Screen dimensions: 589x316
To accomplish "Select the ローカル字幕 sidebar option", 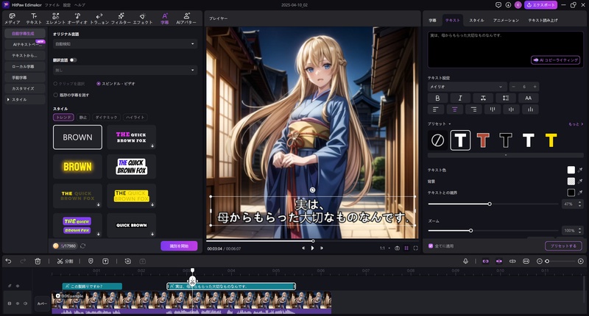I will [x=24, y=66].
